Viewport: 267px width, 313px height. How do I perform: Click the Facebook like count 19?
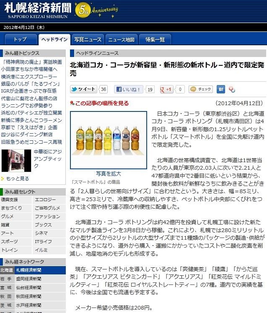click(x=150, y=89)
